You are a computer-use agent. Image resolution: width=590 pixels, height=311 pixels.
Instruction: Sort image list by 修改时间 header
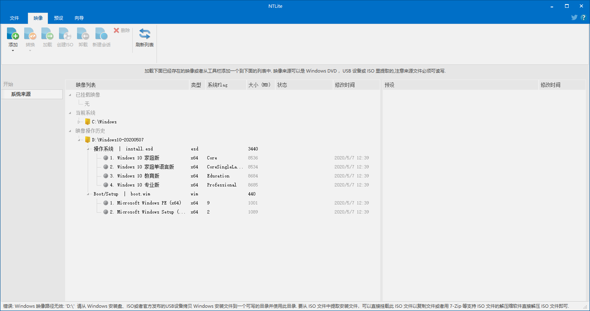click(x=356, y=85)
